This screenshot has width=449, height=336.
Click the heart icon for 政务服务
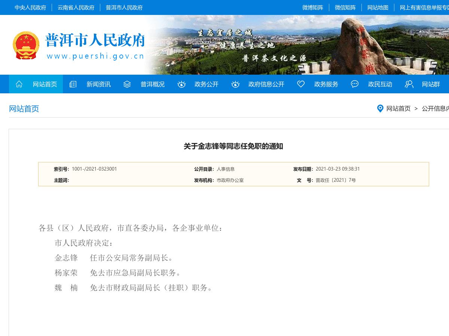click(301, 84)
